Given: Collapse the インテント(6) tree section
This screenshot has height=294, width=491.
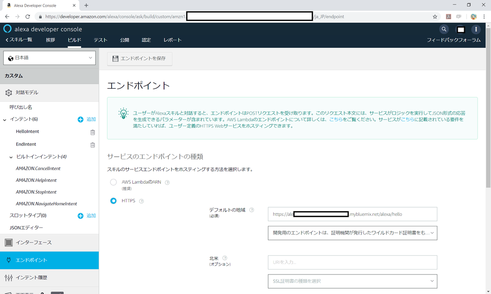Looking at the screenshot, I should point(5,119).
